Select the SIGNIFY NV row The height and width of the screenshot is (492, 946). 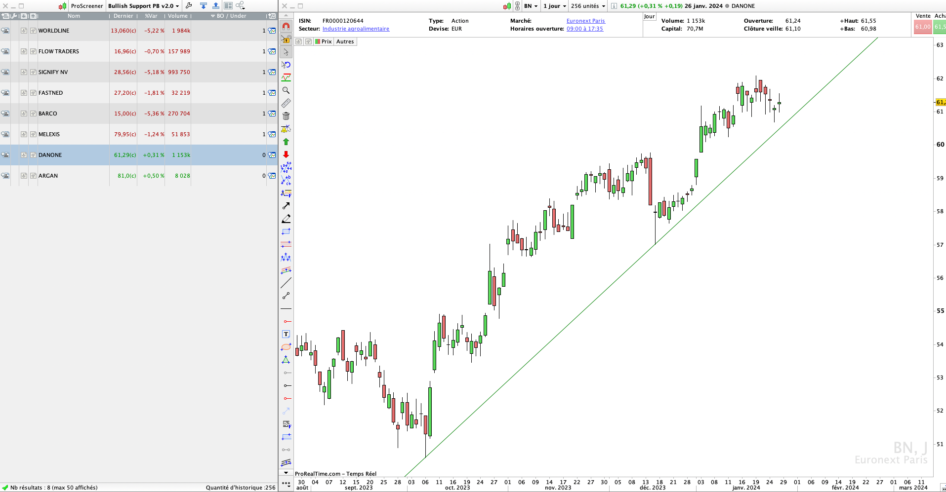(x=138, y=72)
